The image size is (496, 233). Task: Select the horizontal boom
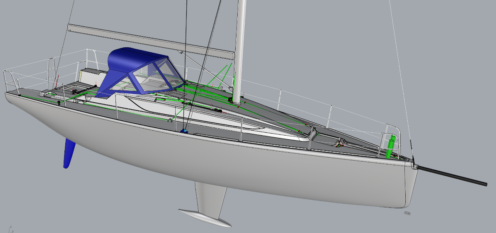[x=151, y=40]
